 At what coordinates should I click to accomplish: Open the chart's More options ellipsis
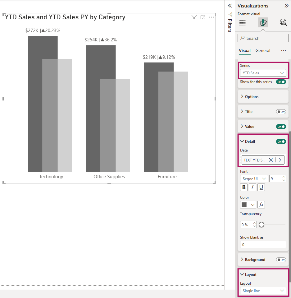coord(211,17)
